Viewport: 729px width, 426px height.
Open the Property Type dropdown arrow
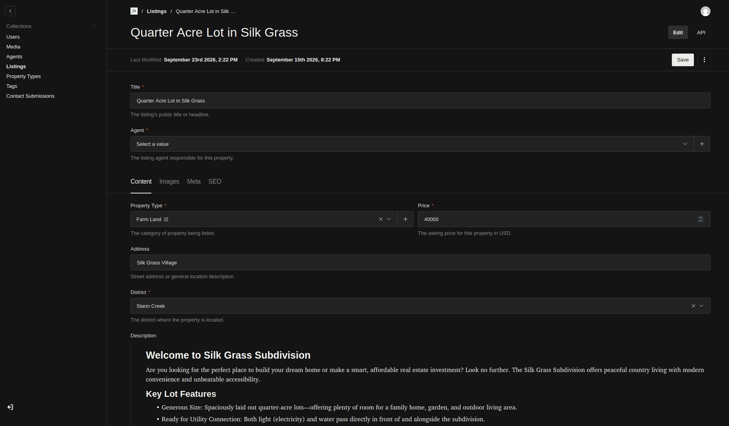click(389, 219)
